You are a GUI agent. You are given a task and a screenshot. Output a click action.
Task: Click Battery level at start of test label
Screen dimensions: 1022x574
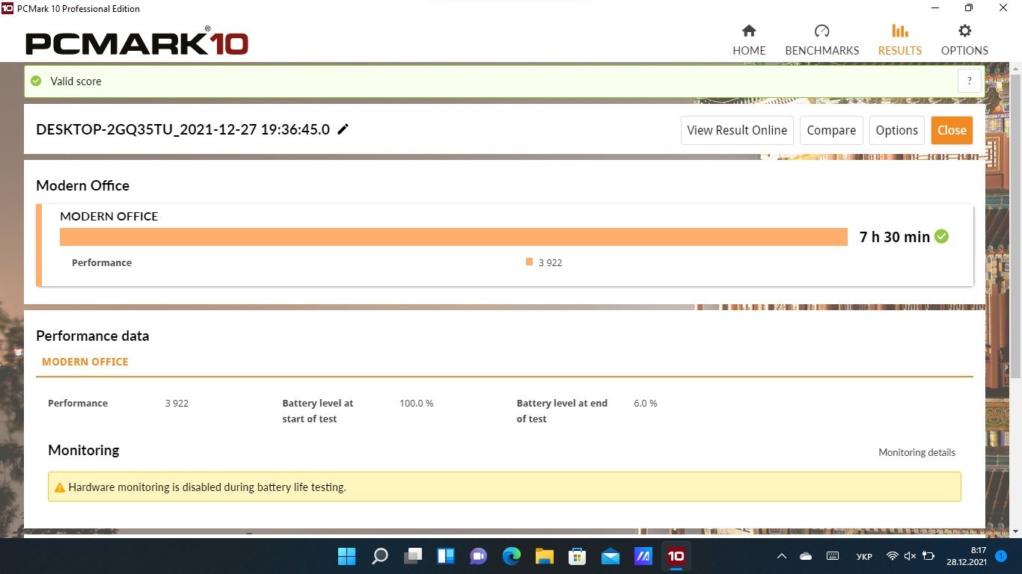(318, 410)
